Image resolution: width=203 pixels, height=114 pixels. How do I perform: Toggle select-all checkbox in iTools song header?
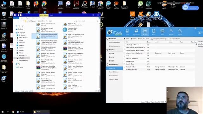click(x=125, y=42)
